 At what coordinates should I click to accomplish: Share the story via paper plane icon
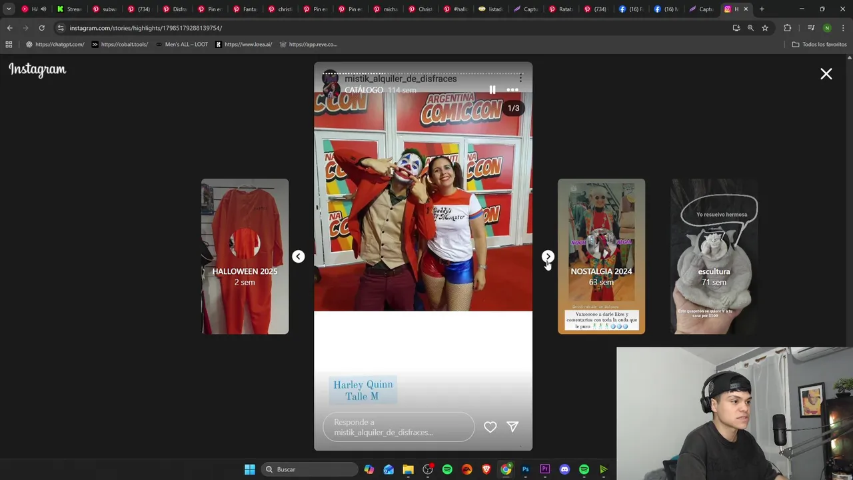click(512, 427)
